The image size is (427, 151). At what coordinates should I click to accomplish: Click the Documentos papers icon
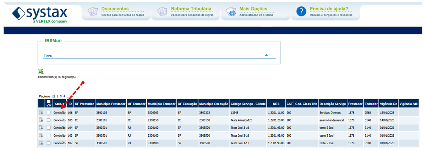[x=92, y=12]
